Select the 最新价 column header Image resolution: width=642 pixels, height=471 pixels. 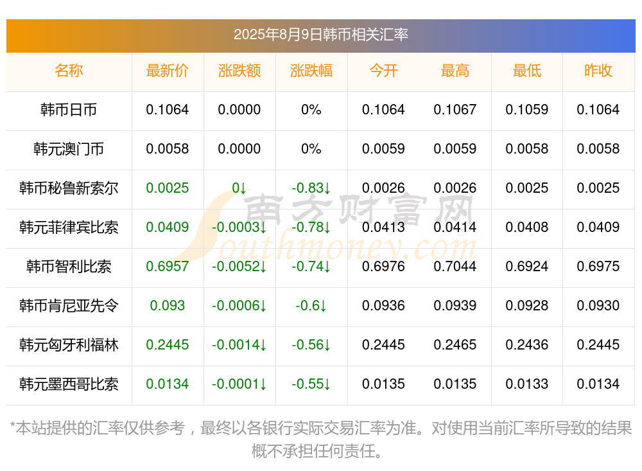168,71
